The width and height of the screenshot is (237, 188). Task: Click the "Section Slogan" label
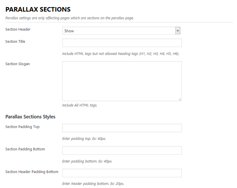pyautogui.click(x=18, y=64)
